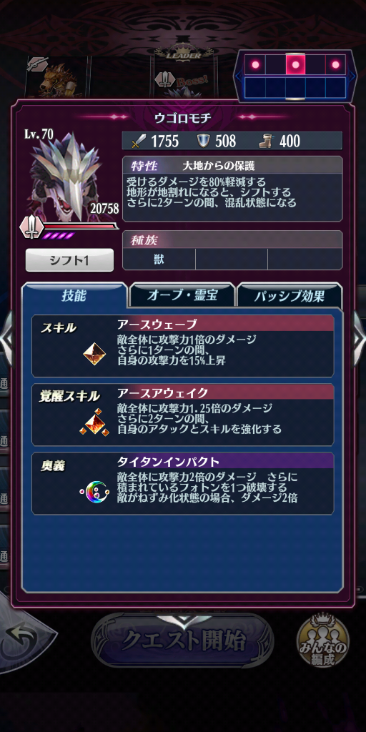Tap the ウゴロモチ monster portrait

[65, 177]
